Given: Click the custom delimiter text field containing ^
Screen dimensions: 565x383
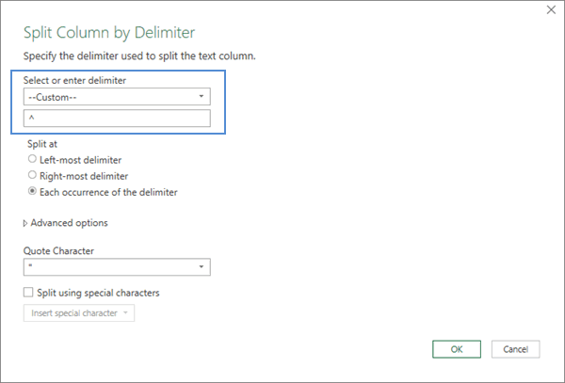Looking at the screenshot, I should point(117,118).
